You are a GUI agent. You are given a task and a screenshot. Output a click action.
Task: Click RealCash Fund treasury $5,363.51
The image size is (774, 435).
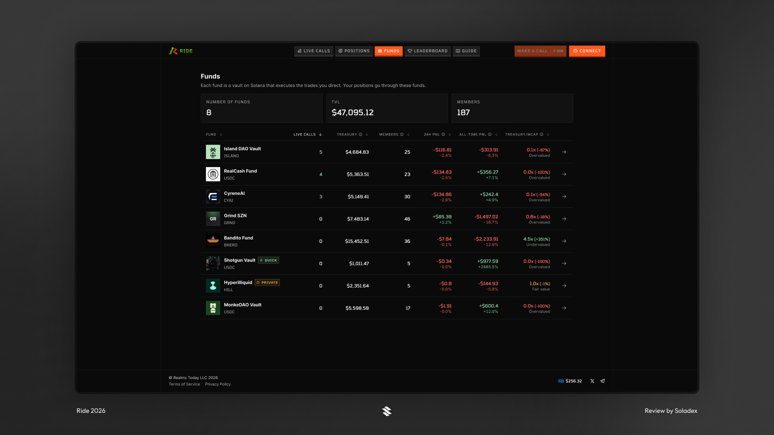pos(358,174)
